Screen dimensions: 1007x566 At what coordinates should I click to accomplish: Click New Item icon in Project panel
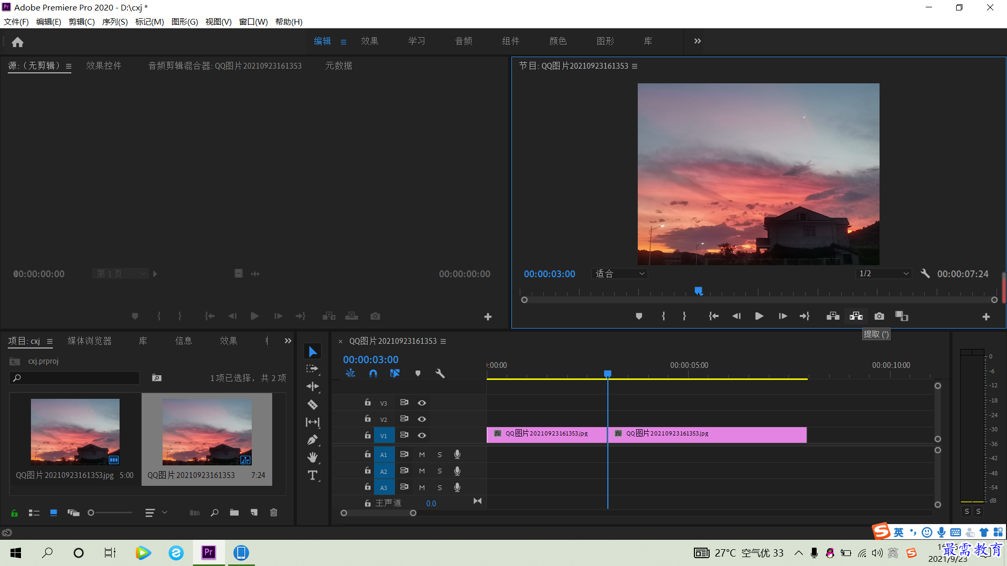(254, 513)
